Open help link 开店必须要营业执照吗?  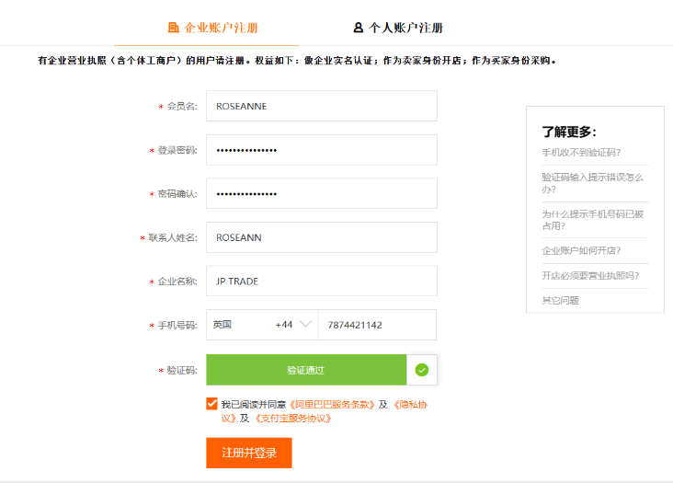tap(590, 275)
